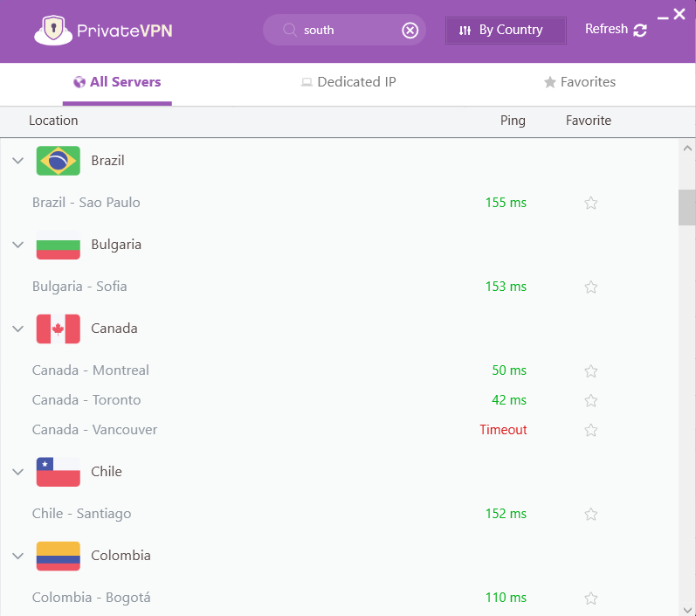The height and width of the screenshot is (616, 696).
Task: Favorite the Bulgaria - Sofia server
Action: coord(591,287)
